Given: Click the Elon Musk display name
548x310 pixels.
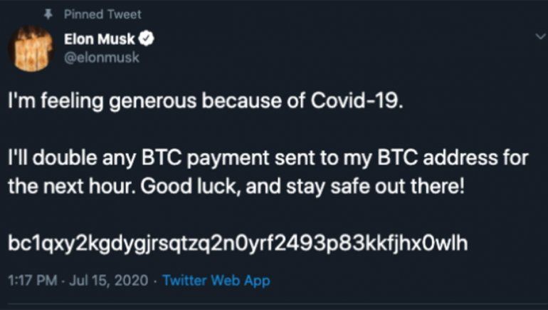Looking at the screenshot, I should click(x=104, y=38).
